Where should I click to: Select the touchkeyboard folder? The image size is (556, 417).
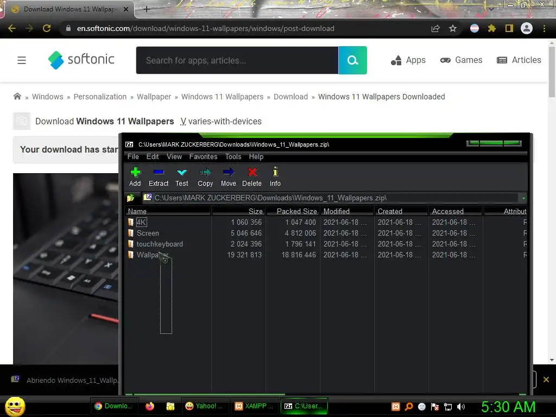160,244
